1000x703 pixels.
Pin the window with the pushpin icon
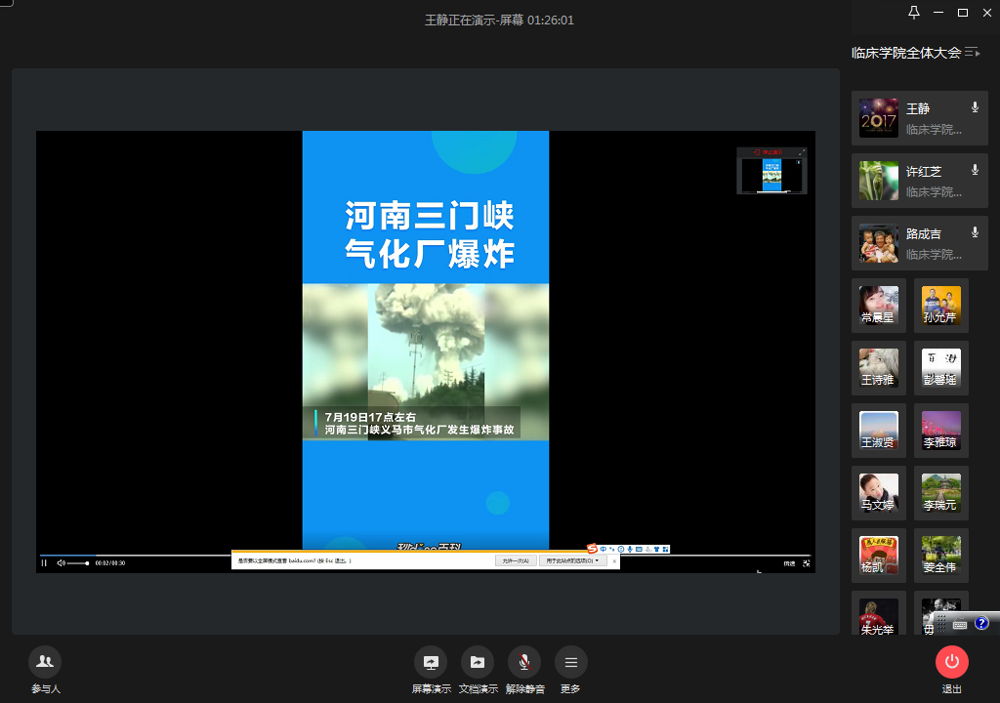(x=914, y=13)
